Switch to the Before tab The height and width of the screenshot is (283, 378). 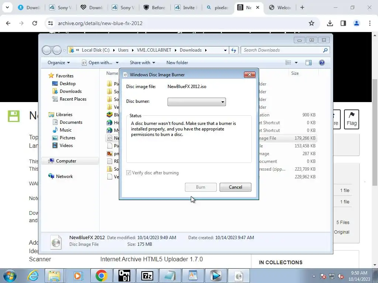155,7
